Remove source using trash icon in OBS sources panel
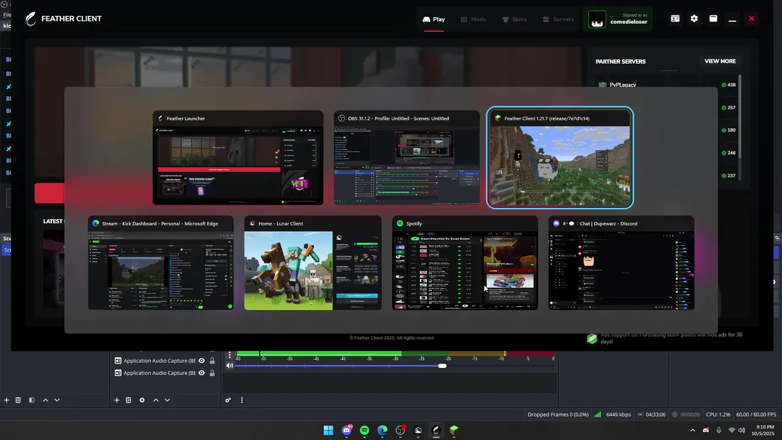Image resolution: width=782 pixels, height=440 pixels. [128, 400]
